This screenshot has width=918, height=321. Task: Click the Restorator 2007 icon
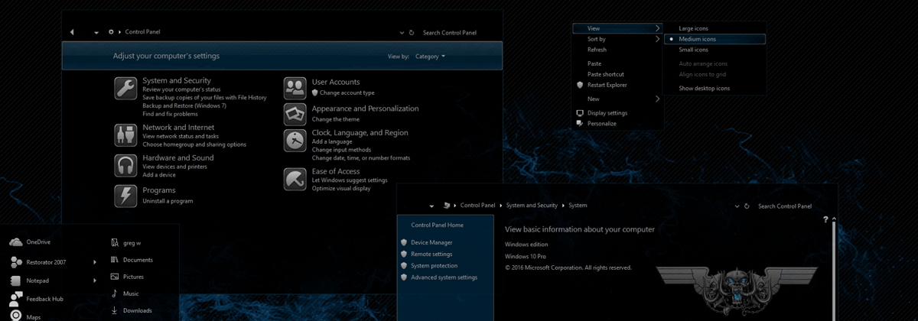pos(15,262)
